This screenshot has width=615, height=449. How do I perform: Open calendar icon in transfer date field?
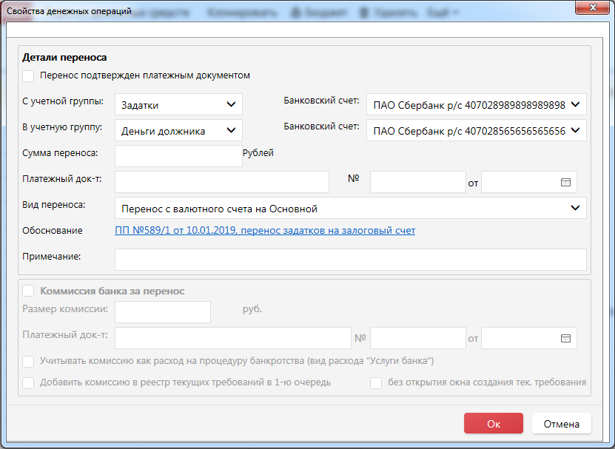(565, 182)
